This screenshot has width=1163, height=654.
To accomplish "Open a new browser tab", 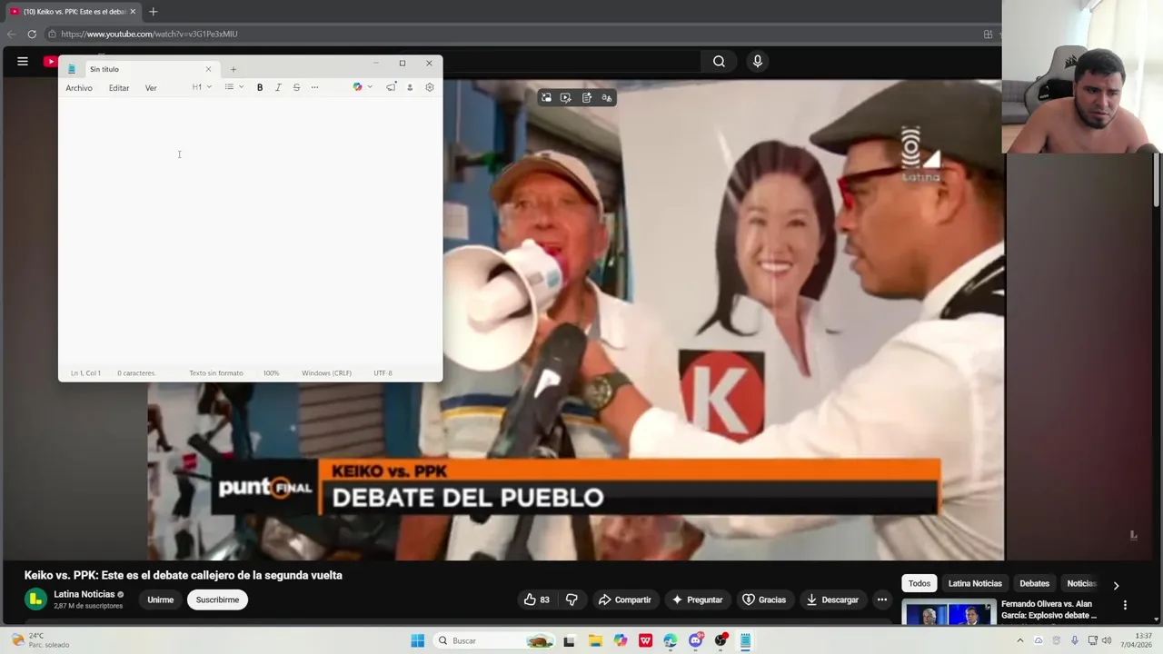I will tap(153, 12).
